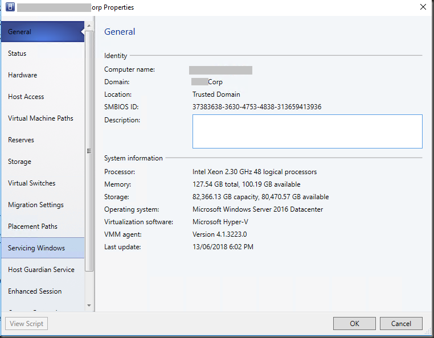Select Placement Paths in sidebar

(42, 226)
